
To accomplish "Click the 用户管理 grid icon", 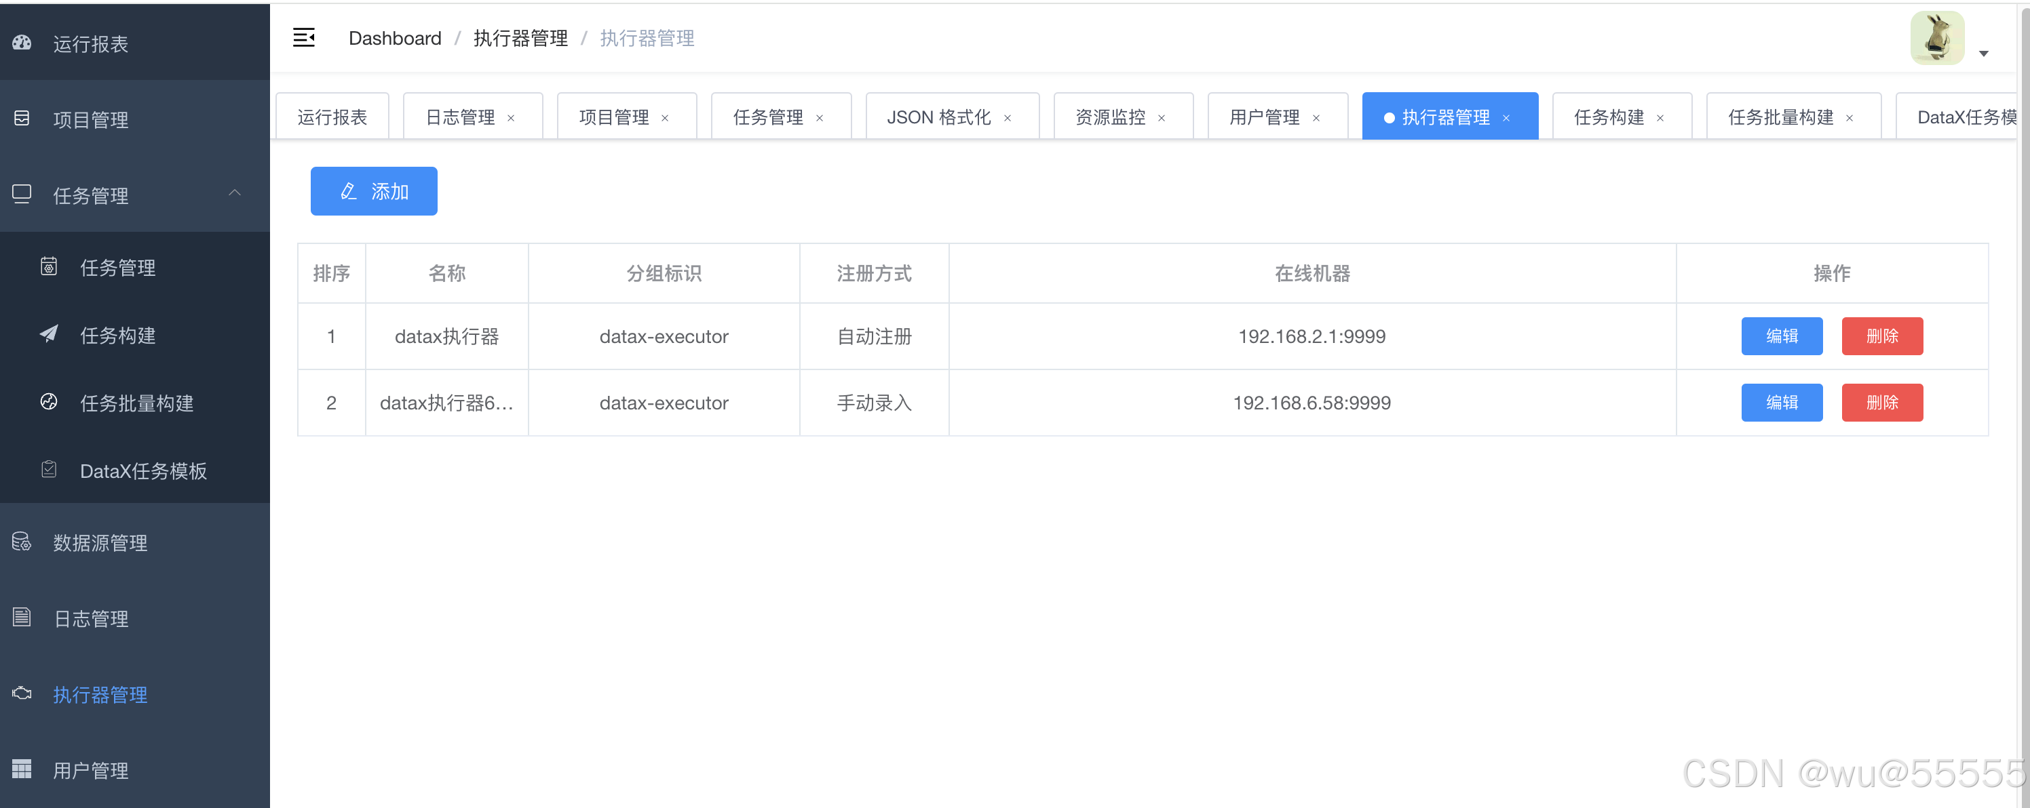I will (22, 769).
